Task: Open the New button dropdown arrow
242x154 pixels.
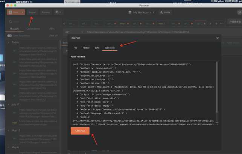Action: tap(23, 12)
